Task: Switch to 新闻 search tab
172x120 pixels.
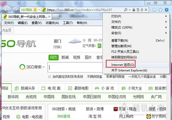Action: tap(65, 57)
